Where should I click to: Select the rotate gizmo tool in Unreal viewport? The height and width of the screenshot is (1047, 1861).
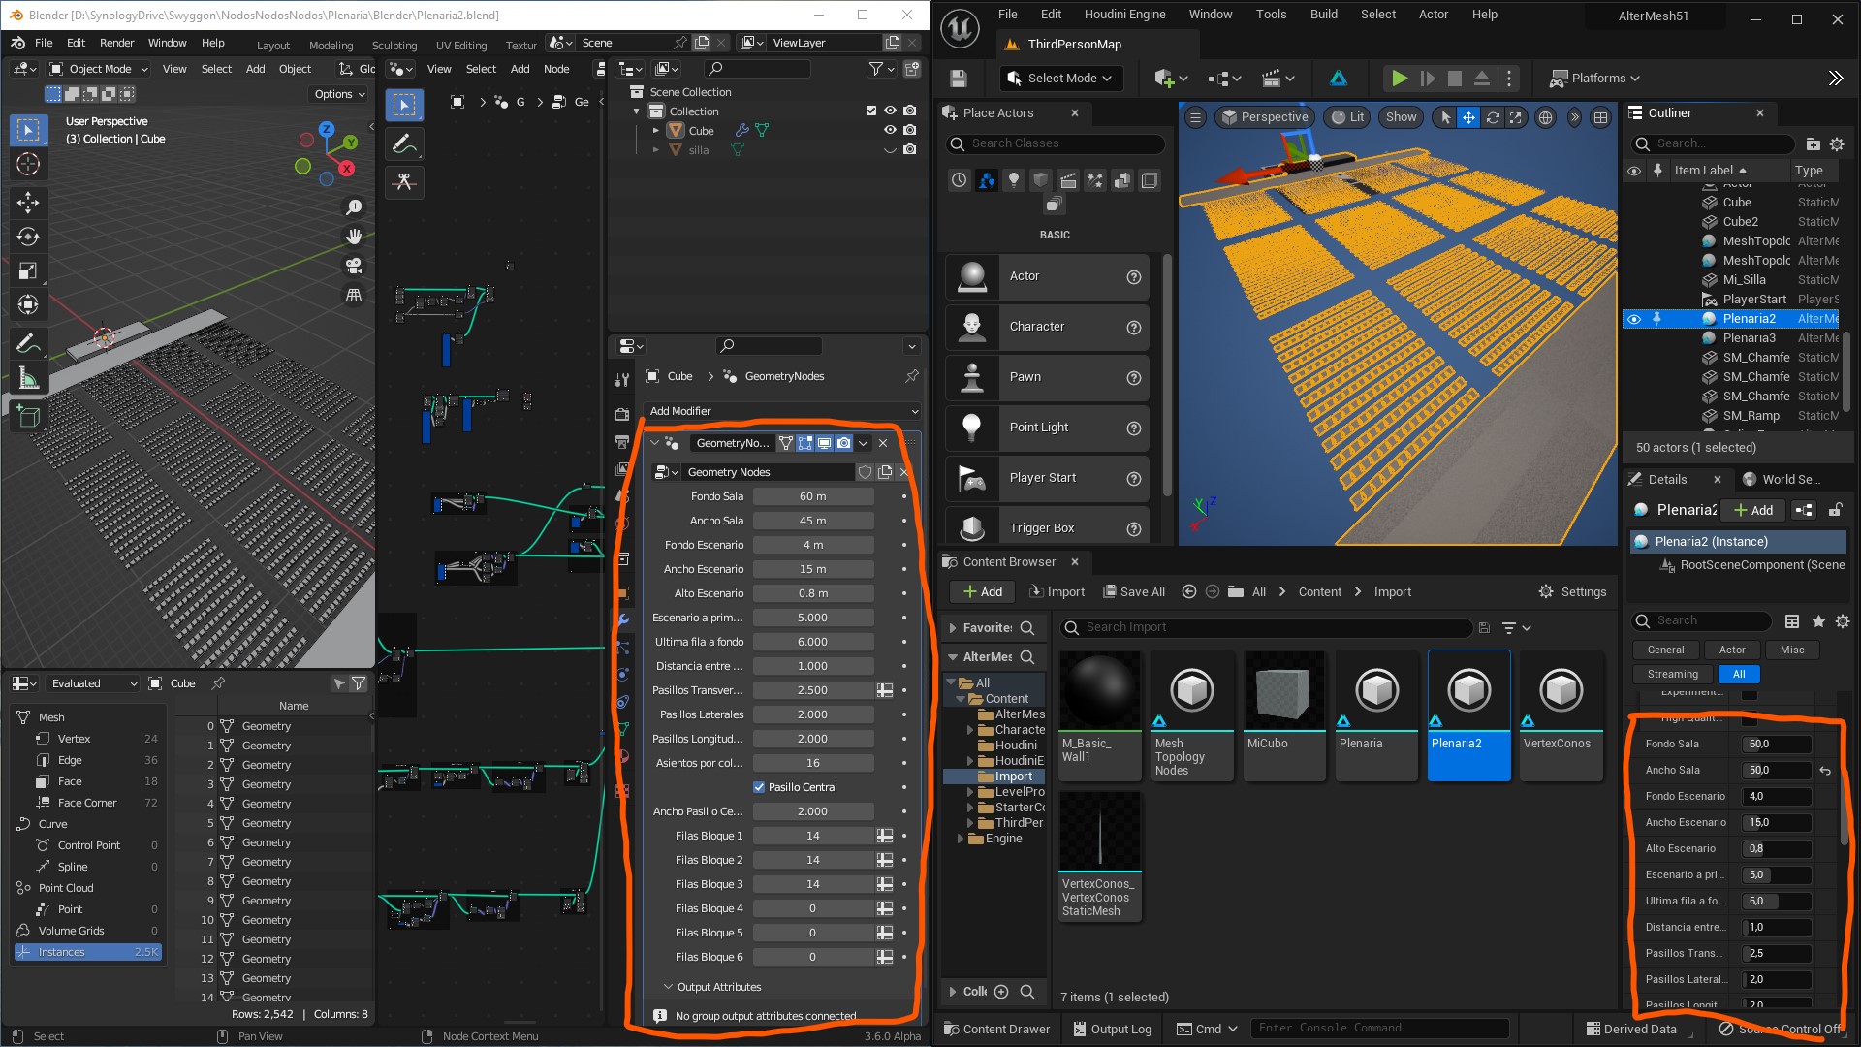[1493, 117]
